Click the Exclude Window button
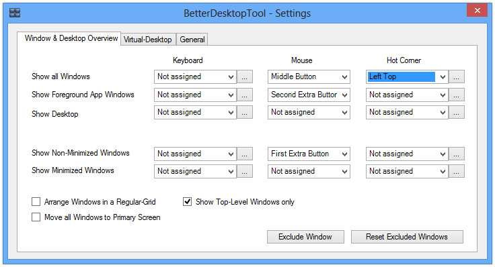495x267 pixels. point(305,237)
